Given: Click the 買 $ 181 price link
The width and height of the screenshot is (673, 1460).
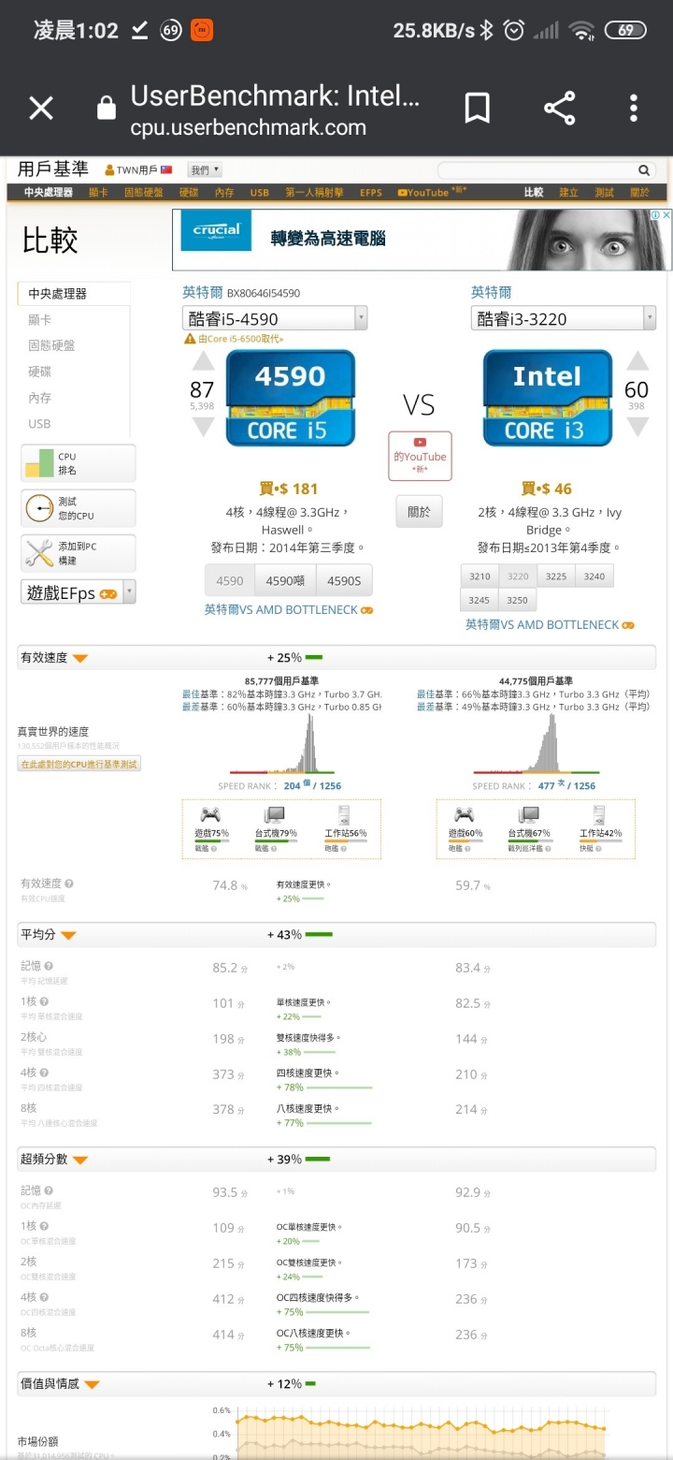Looking at the screenshot, I should 289,489.
